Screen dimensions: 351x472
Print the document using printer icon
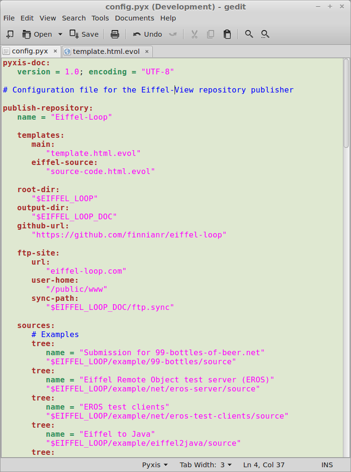(x=114, y=34)
